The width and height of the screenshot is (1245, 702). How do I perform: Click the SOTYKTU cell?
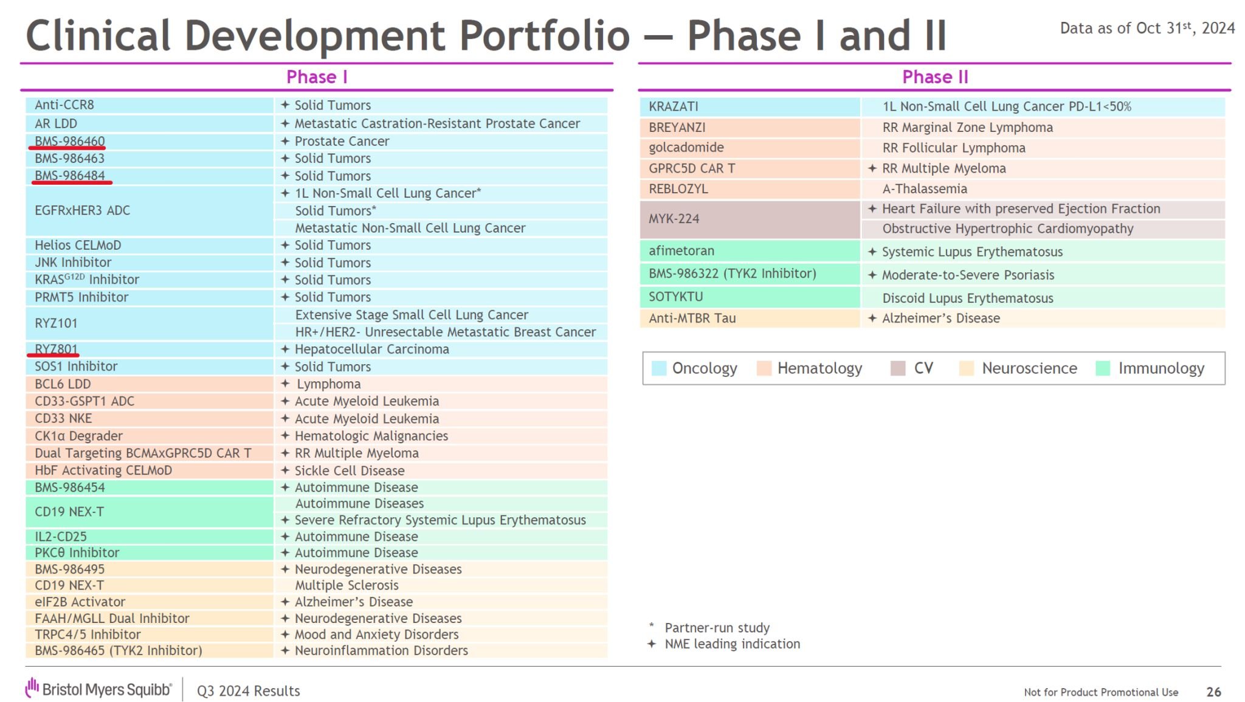coord(750,297)
